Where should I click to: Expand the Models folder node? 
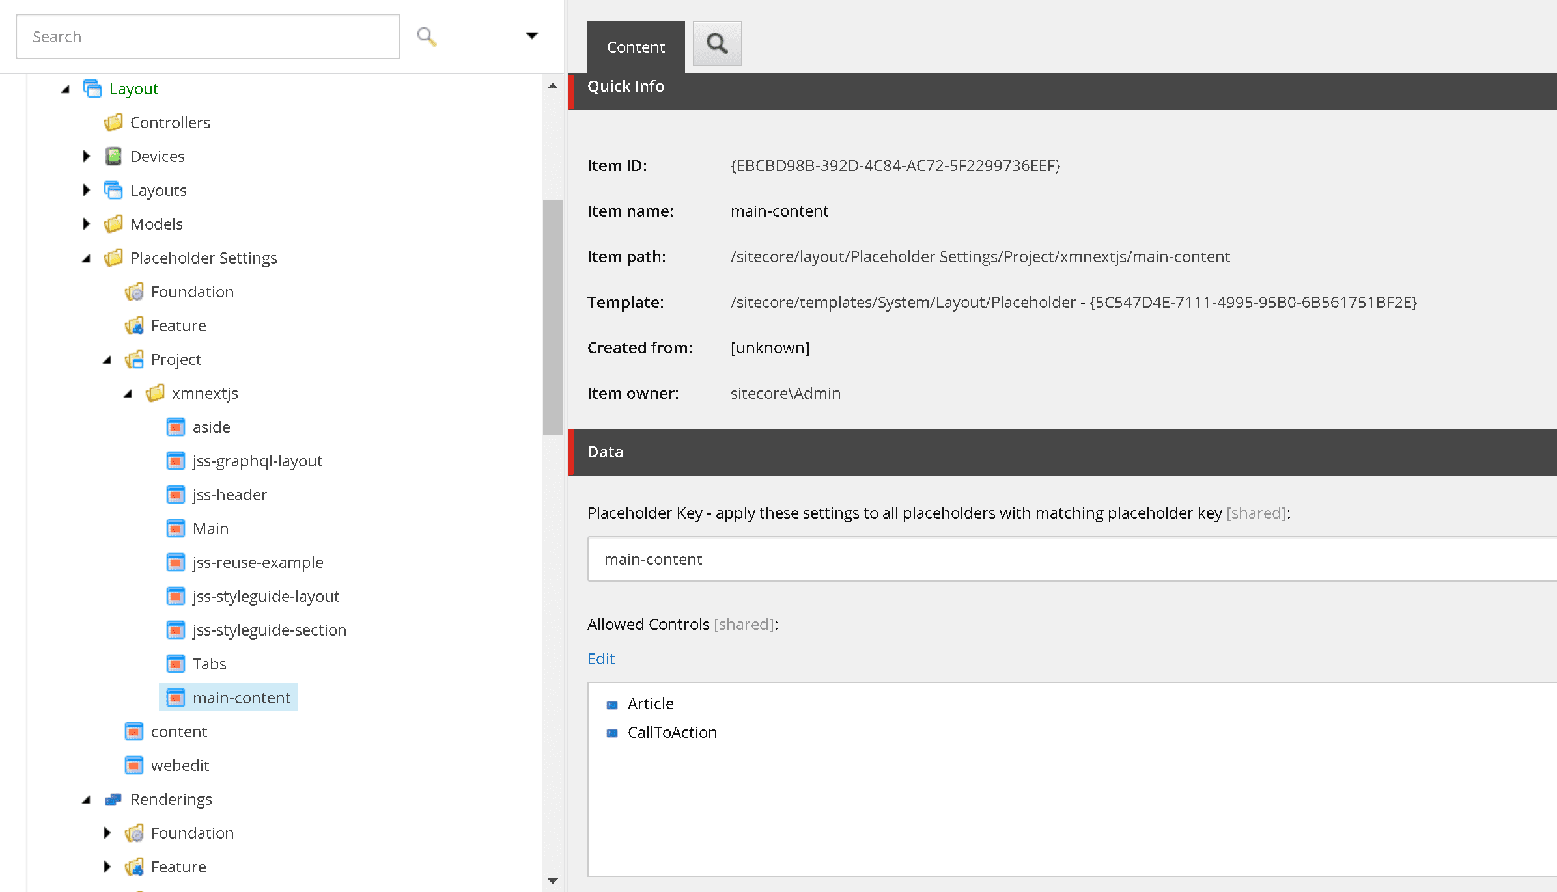(x=87, y=224)
